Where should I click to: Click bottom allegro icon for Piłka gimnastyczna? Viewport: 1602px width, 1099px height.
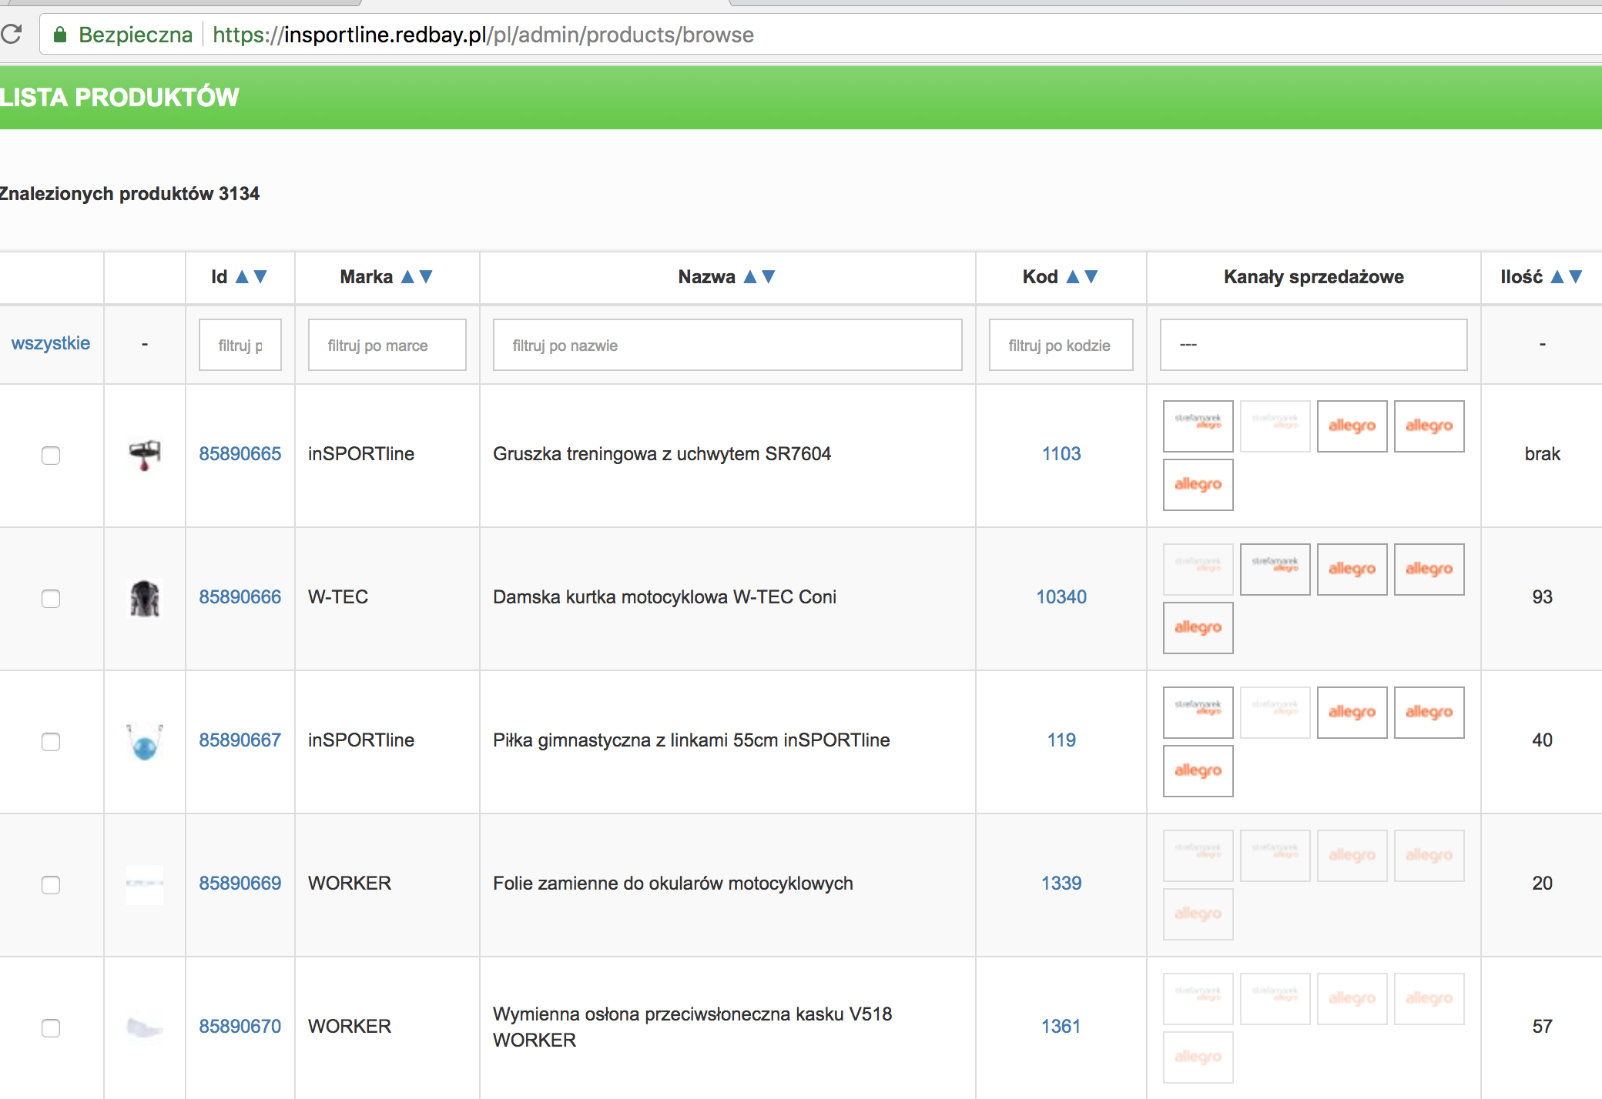(1198, 770)
